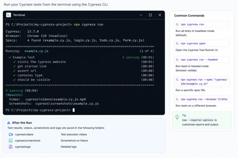
Task: Click the '(1 of 4)' spec counter
Action: [x=147, y=51]
